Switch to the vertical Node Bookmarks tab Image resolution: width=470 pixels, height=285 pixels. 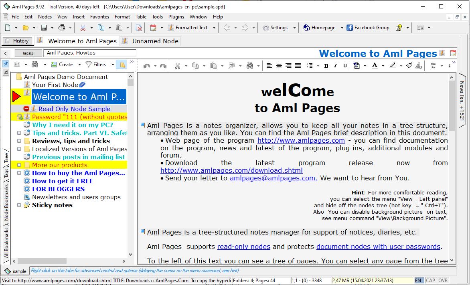coord(6,202)
